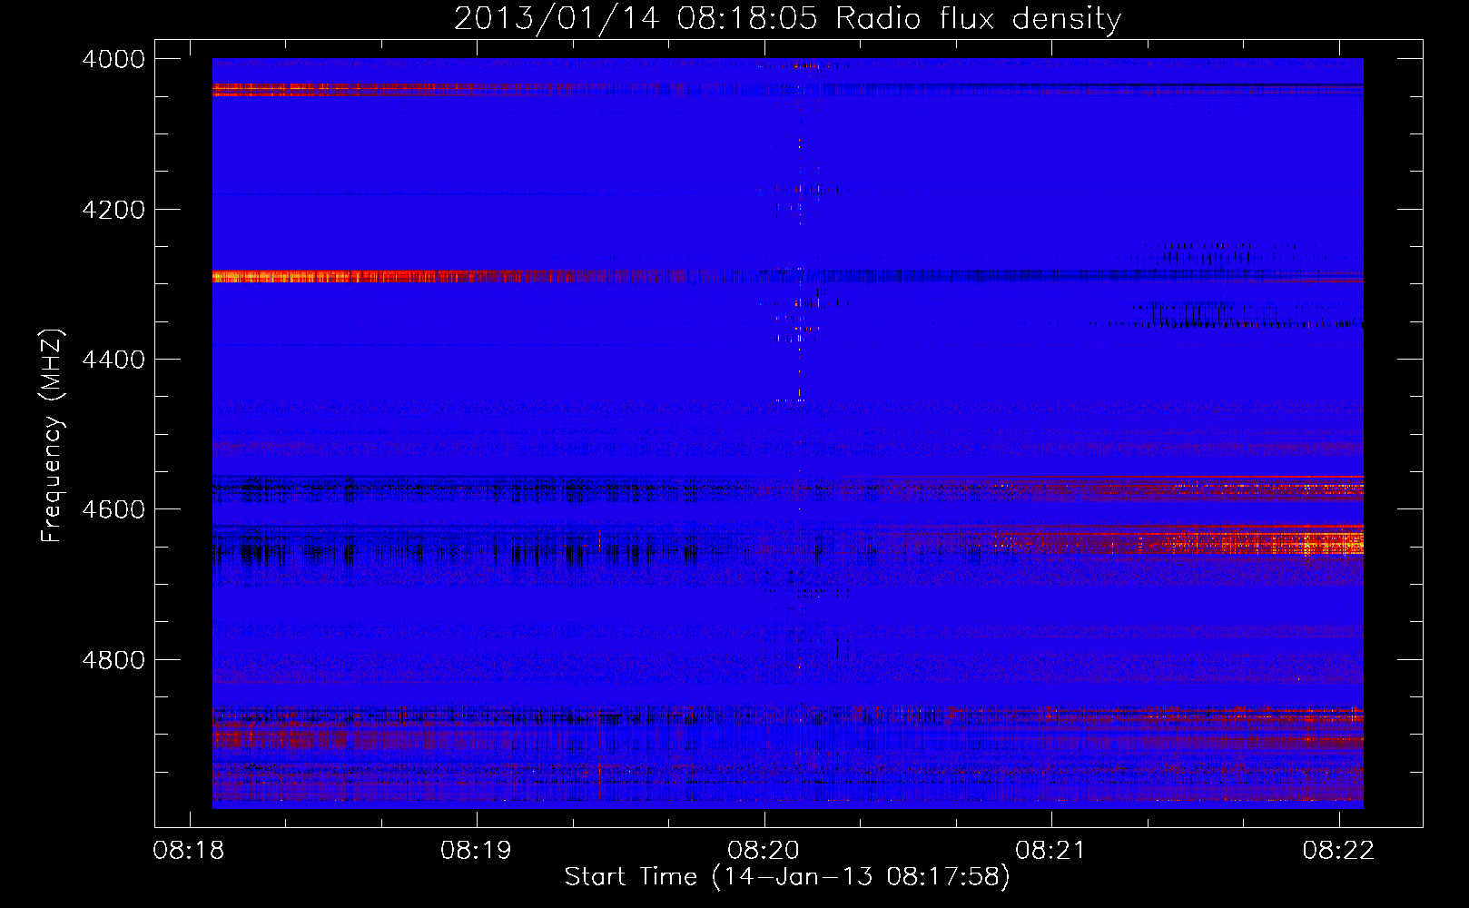Click the 4600 frequency tick label
The image size is (1469, 908).
[113, 509]
